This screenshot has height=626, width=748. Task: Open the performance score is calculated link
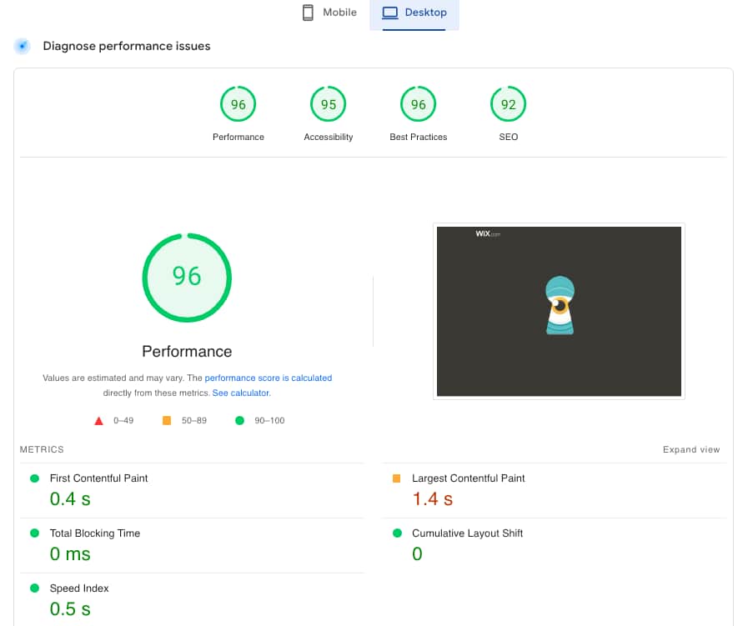click(269, 378)
